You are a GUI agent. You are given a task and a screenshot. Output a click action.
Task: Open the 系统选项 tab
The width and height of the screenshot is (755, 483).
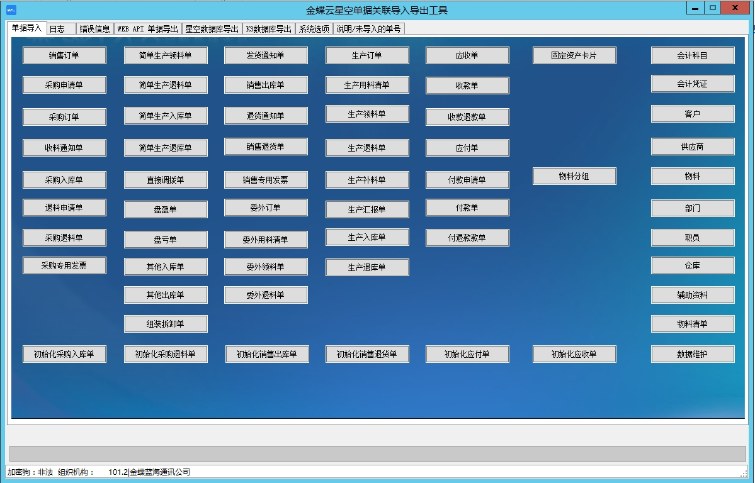(x=314, y=29)
